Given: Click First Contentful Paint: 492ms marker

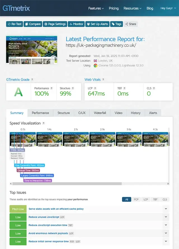Looking at the screenshot, I should [x=29, y=165].
